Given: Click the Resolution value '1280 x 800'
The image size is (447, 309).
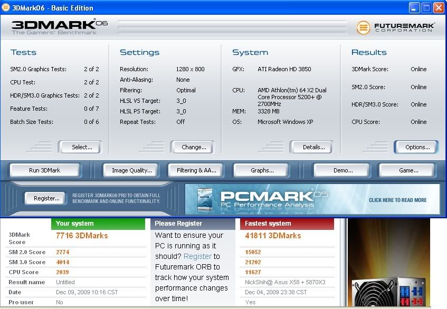Looking at the screenshot, I should tap(190, 69).
